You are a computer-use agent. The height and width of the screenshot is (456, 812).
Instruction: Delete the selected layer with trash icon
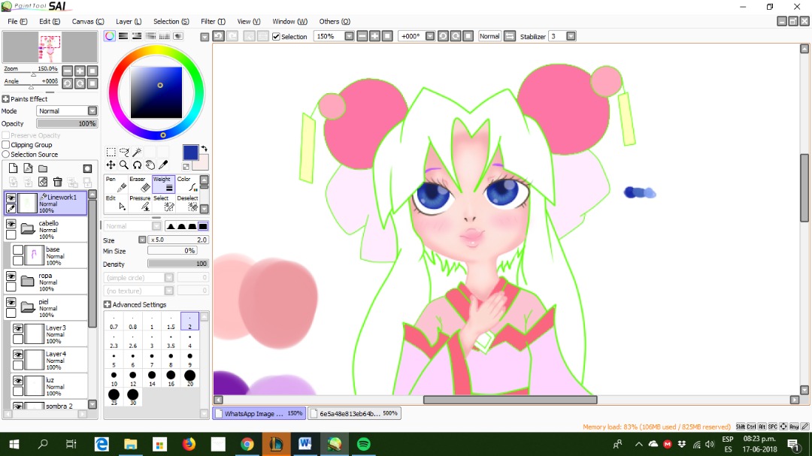[57, 182]
